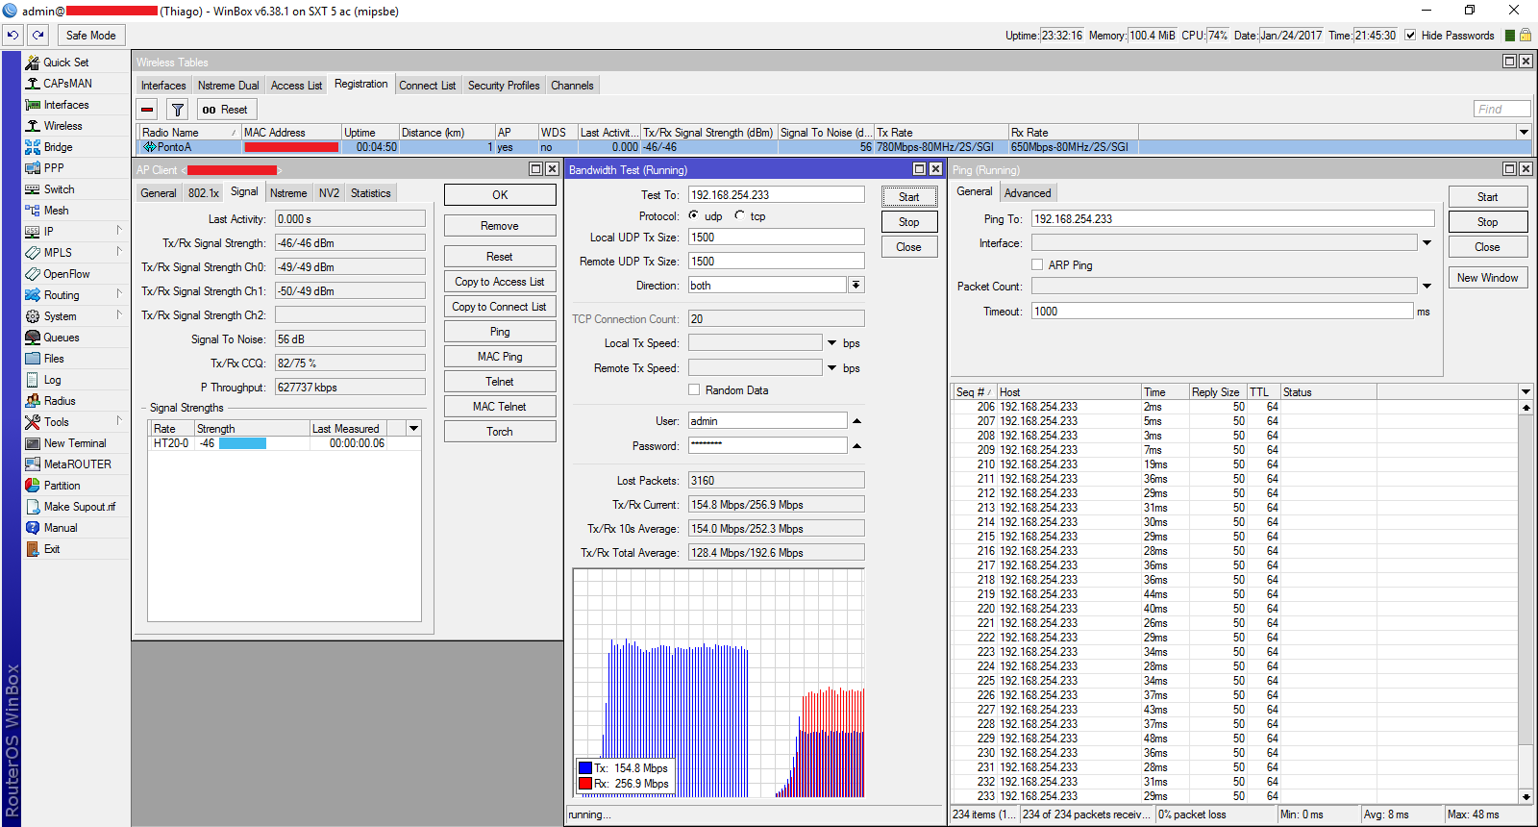Expand the Local Tx Speed dropdown arrow

[831, 343]
